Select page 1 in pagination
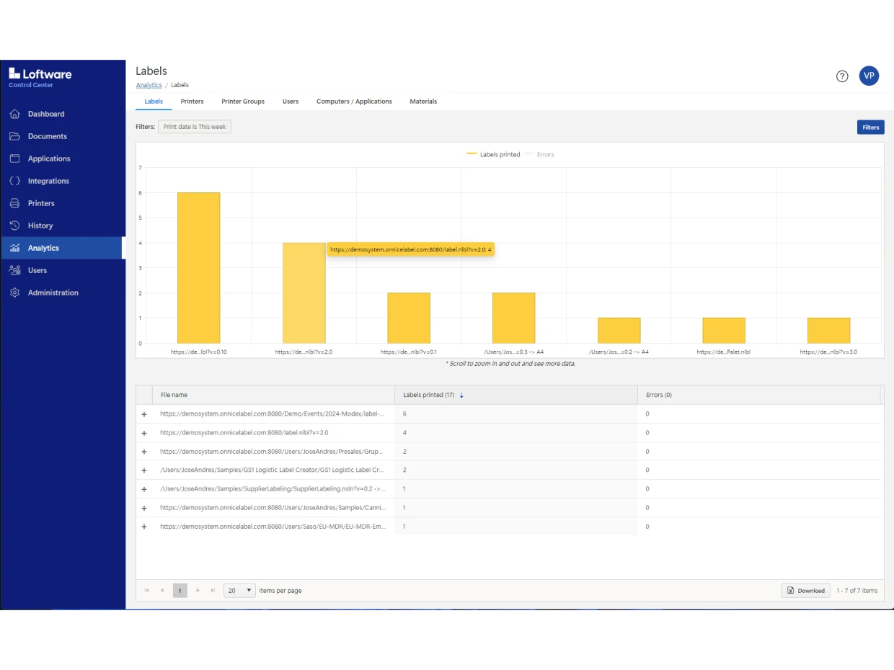894x670 pixels. click(x=180, y=590)
